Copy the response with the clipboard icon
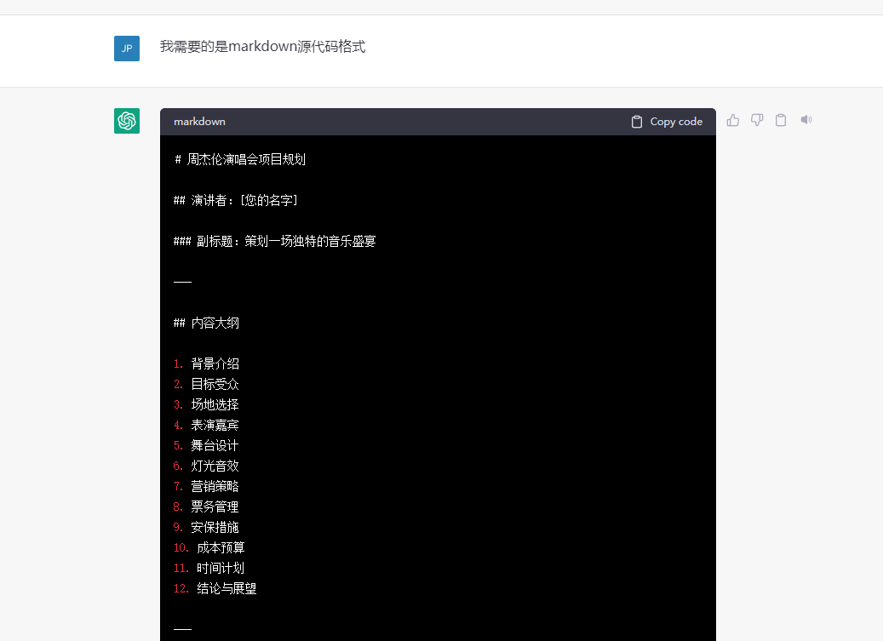The width and height of the screenshot is (883, 641). point(781,120)
